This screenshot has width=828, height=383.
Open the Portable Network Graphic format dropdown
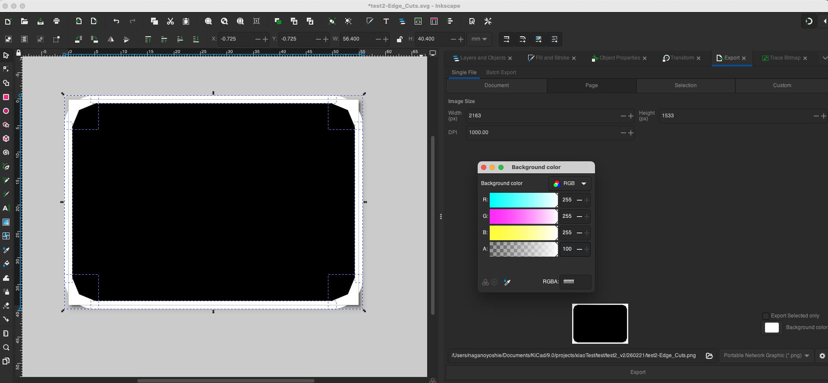(766, 355)
